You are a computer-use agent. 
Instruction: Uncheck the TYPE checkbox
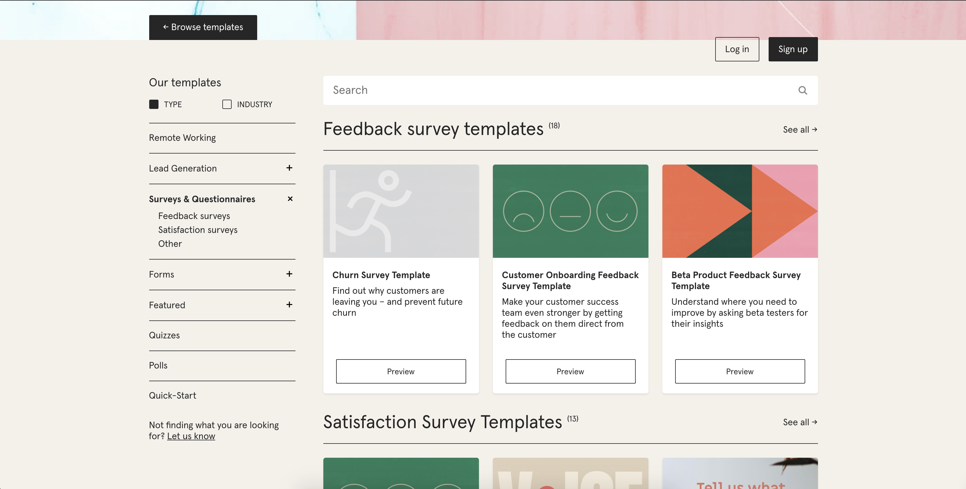click(x=154, y=104)
